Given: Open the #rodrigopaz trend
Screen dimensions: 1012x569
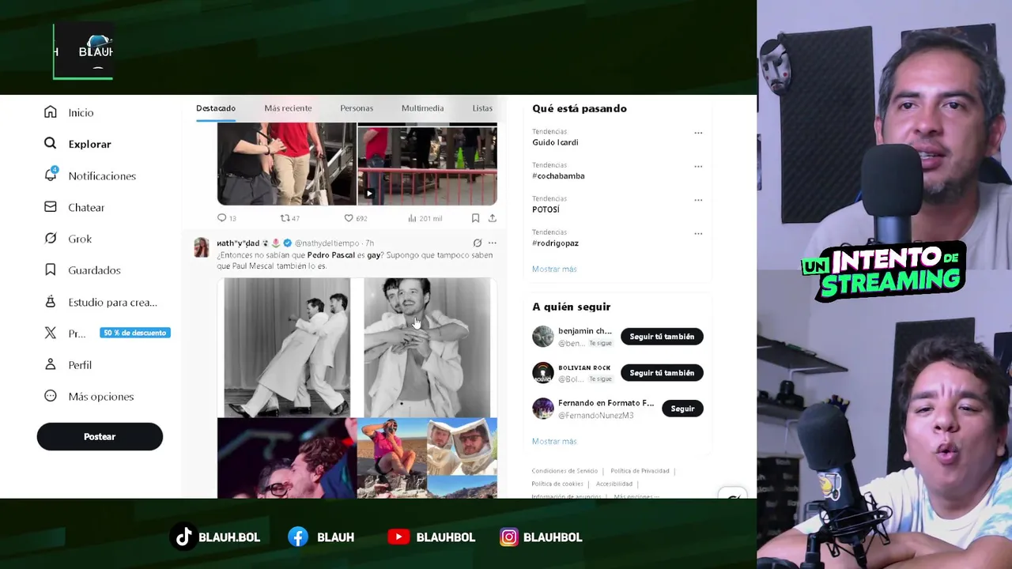Looking at the screenshot, I should click(x=555, y=243).
